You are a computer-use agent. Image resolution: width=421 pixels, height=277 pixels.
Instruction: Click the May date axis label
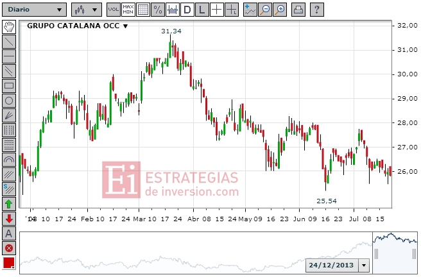click(245, 219)
